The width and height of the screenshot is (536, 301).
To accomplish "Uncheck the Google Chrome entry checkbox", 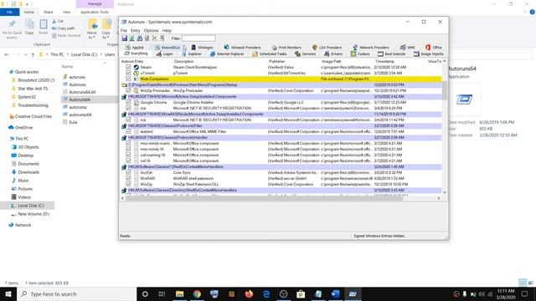I will pos(128,102).
